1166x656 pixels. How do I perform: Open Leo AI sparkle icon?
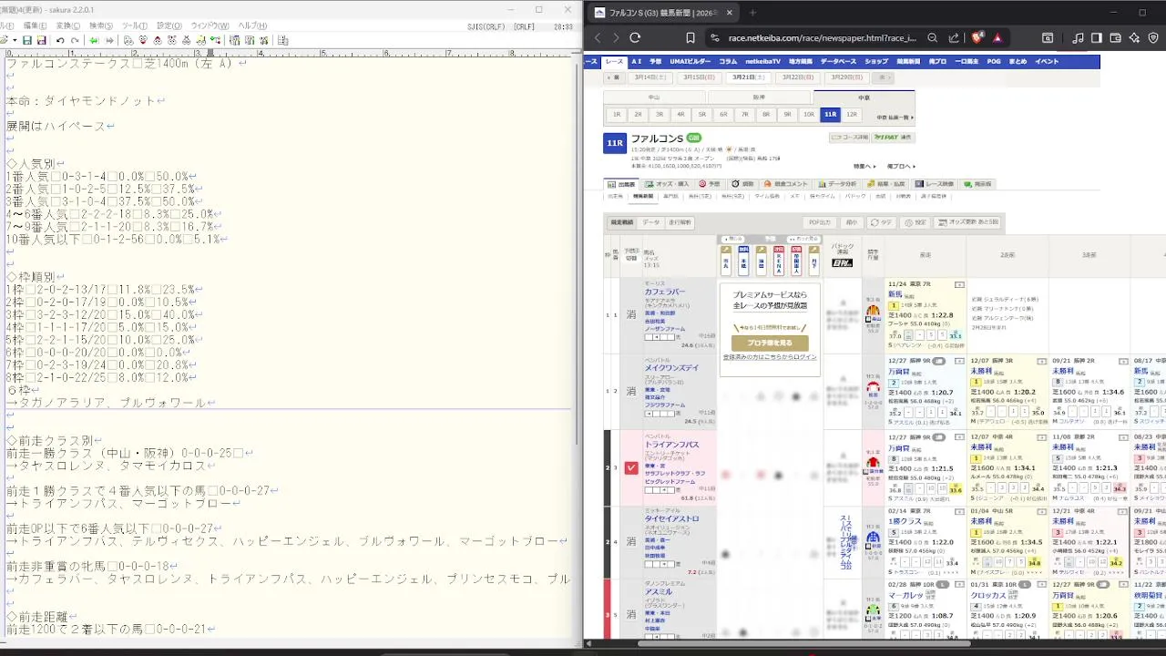click(1134, 37)
